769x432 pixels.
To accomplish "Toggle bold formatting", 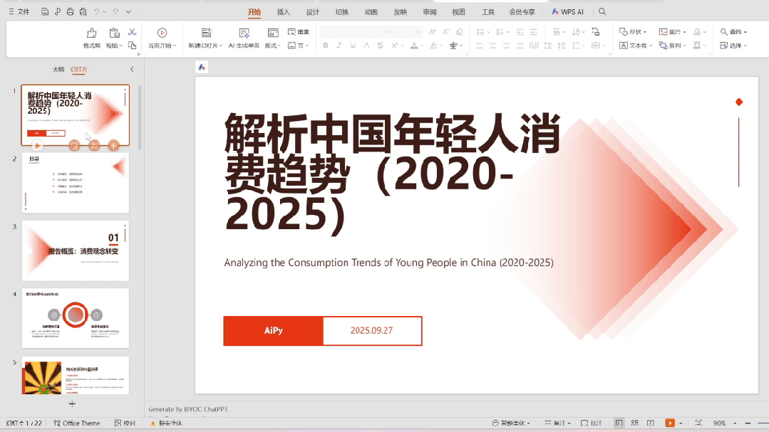I will [x=325, y=44].
